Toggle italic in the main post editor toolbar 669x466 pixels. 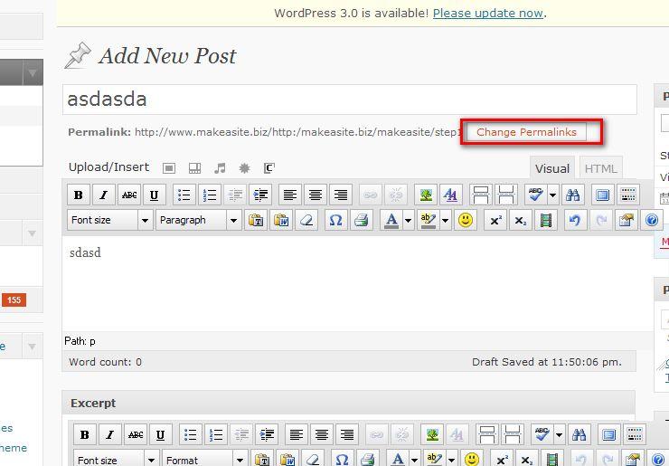point(104,195)
